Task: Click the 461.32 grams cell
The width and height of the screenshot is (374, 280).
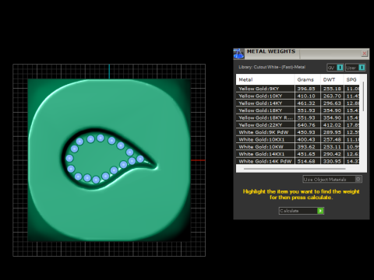Action: (308, 103)
